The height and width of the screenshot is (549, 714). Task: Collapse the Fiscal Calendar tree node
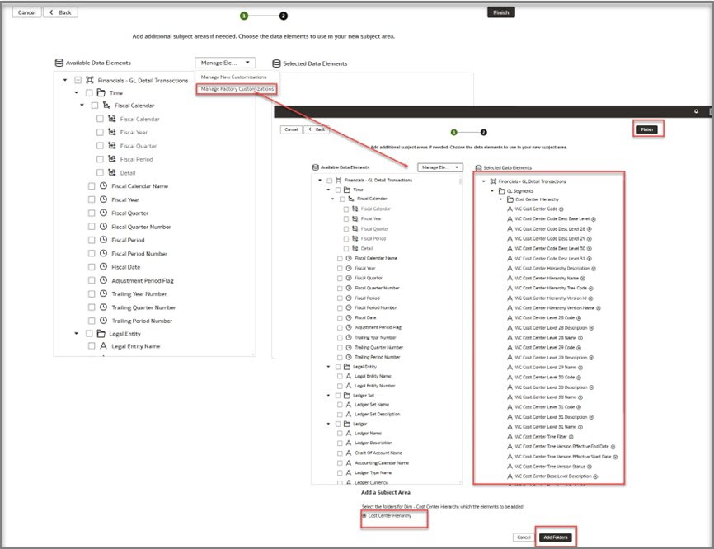(x=82, y=104)
